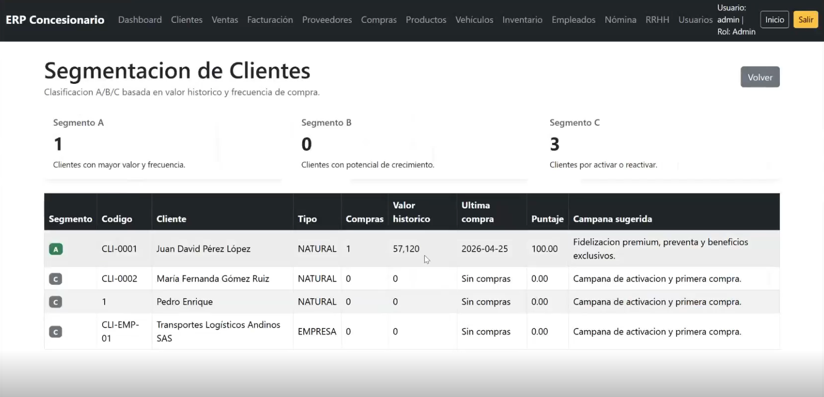Click the 57,120 historic value
The height and width of the screenshot is (397, 824).
(x=406, y=249)
